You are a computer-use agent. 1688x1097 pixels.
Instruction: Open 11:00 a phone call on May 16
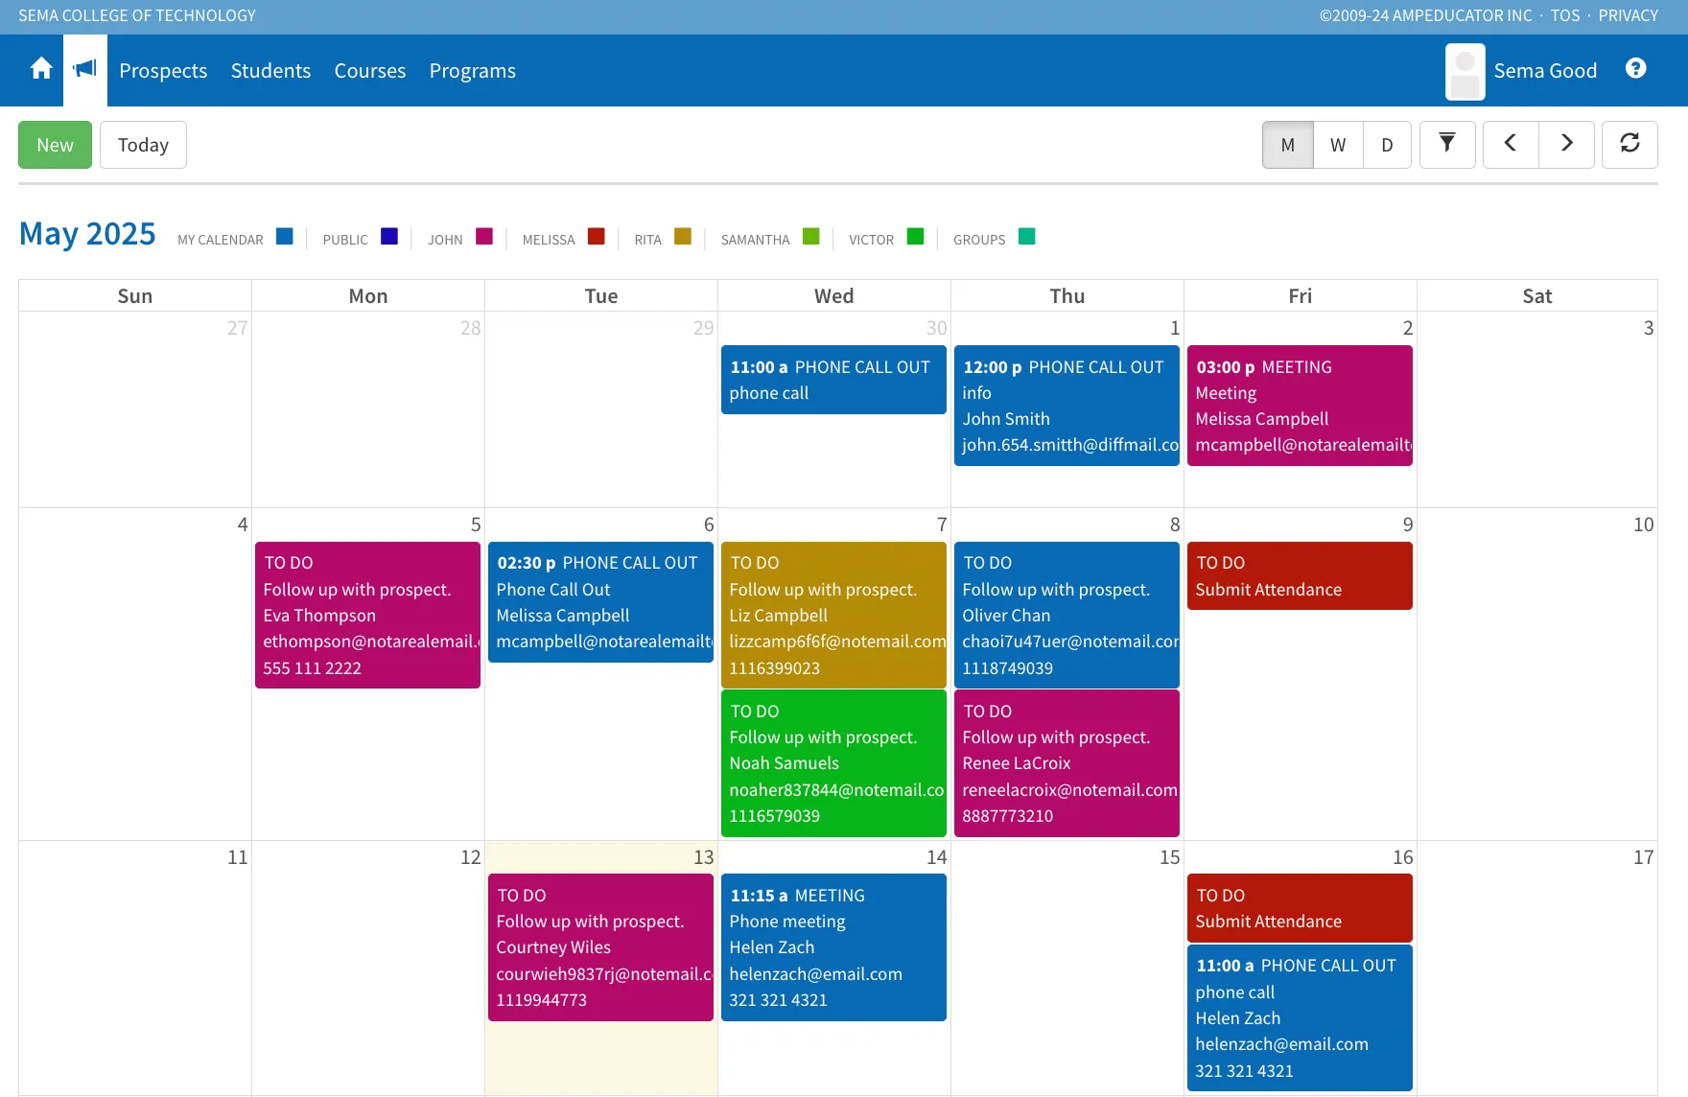tap(1300, 1017)
